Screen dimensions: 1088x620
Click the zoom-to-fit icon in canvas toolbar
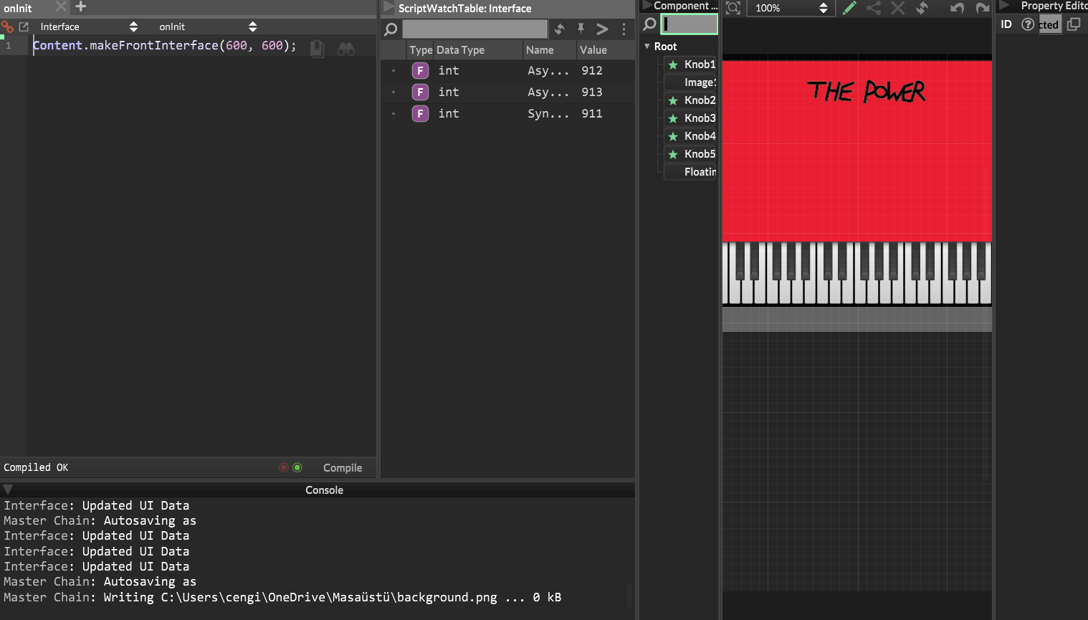(x=733, y=8)
